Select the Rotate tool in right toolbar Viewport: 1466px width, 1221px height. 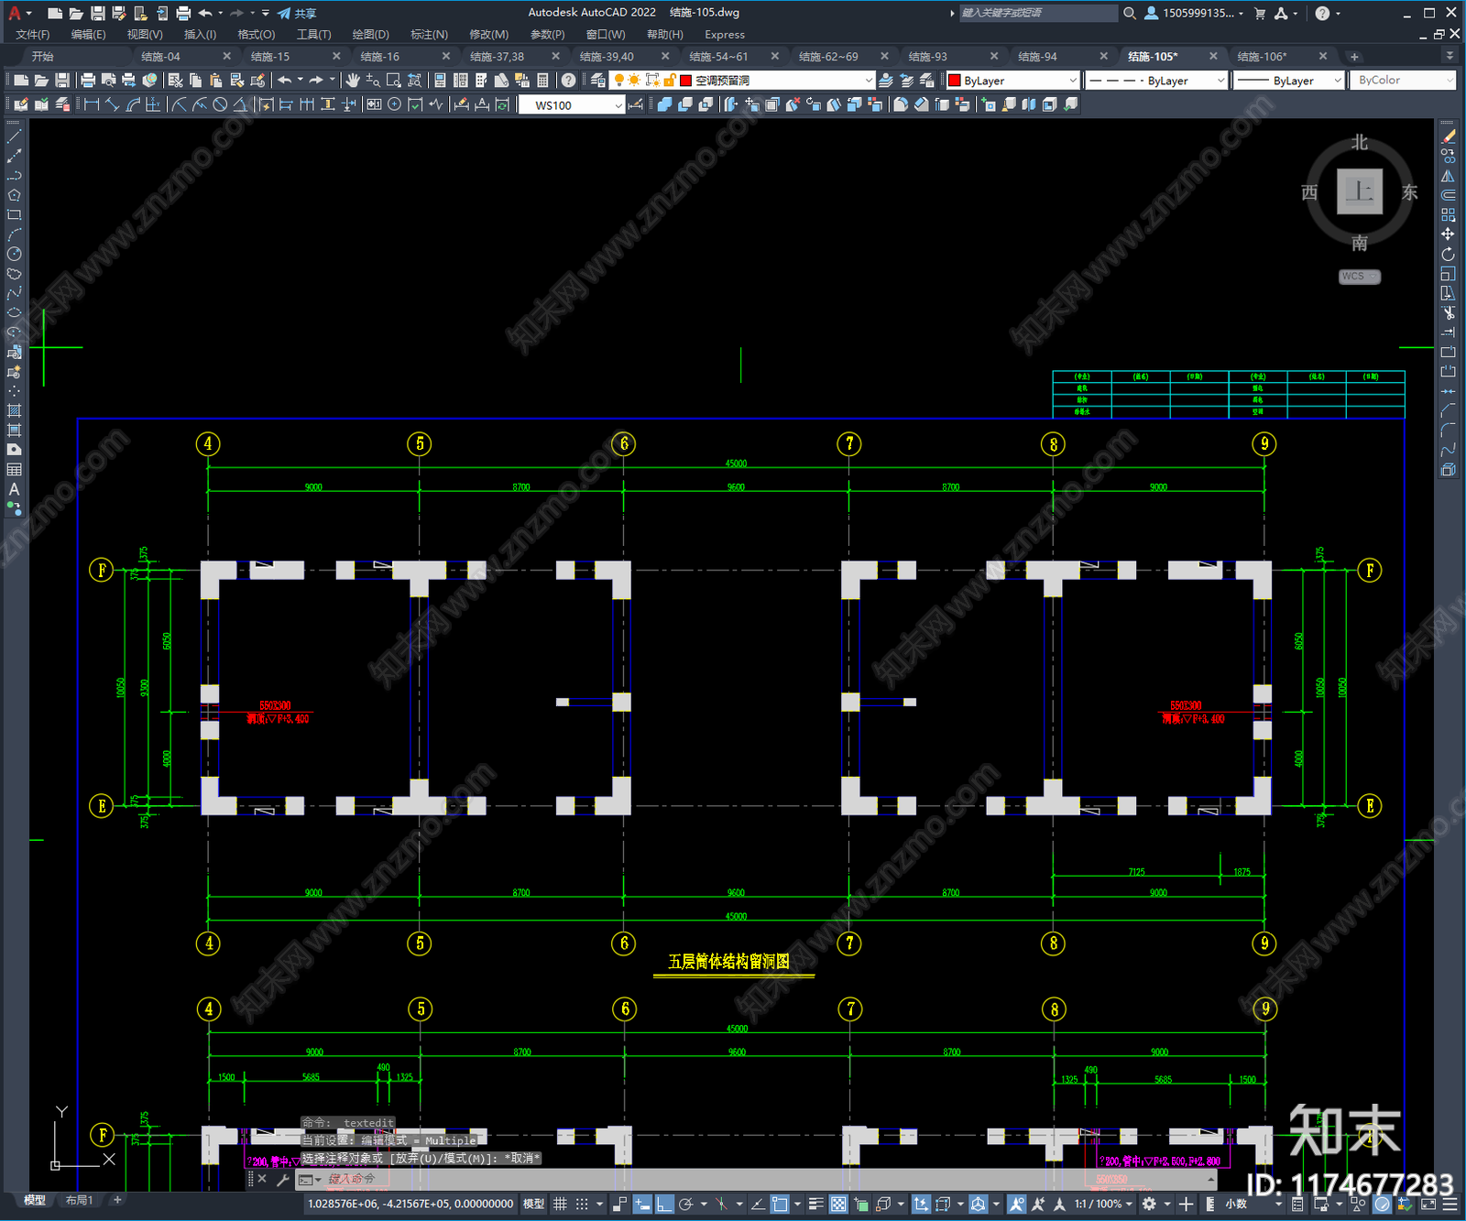(x=1448, y=254)
